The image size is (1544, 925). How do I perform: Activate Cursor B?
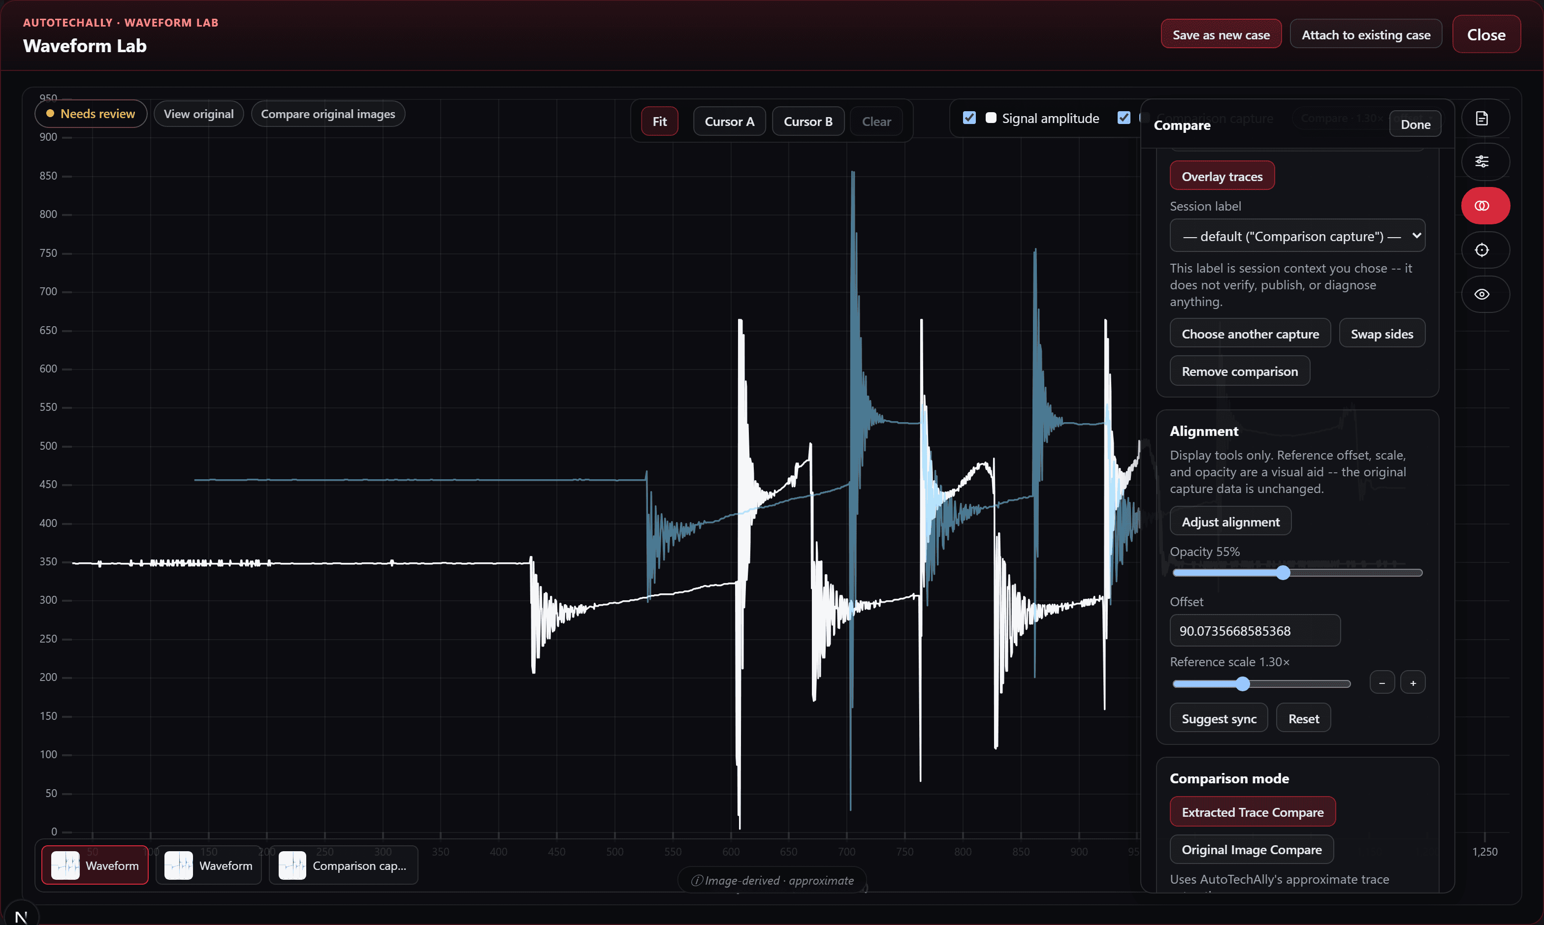(807, 122)
